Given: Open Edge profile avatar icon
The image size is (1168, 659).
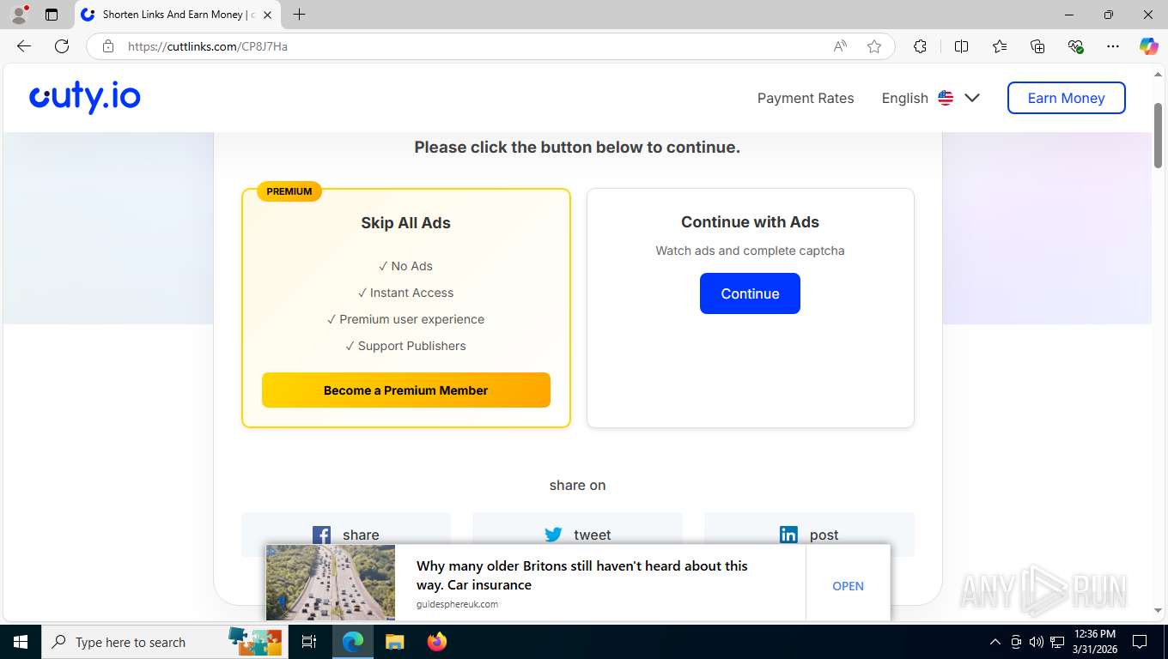Looking at the screenshot, I should pyautogui.click(x=19, y=15).
